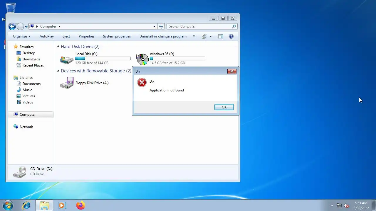Screen dimensions: 376x211
Task: Select Computer in navigation pane
Action: point(28,115)
